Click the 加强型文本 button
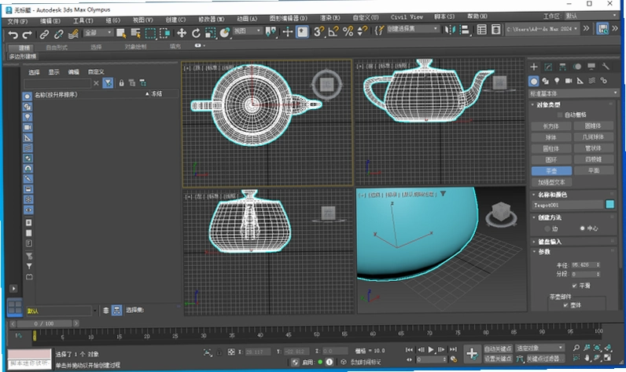626x372 pixels. click(551, 182)
